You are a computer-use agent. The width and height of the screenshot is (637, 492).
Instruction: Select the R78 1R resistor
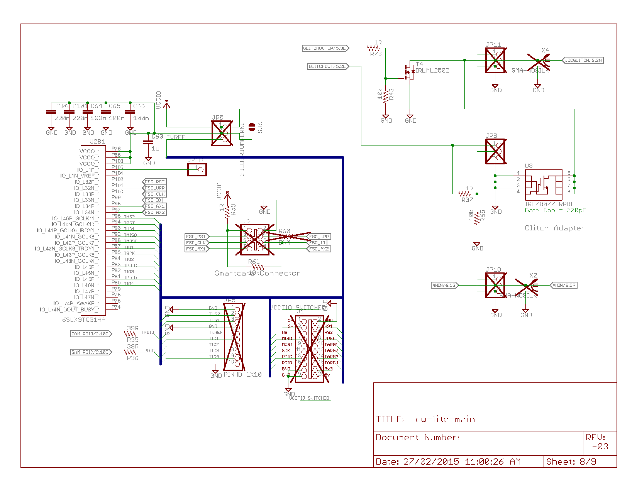[374, 48]
